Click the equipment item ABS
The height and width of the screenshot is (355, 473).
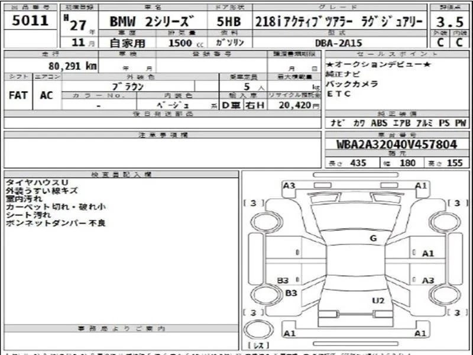click(x=379, y=123)
